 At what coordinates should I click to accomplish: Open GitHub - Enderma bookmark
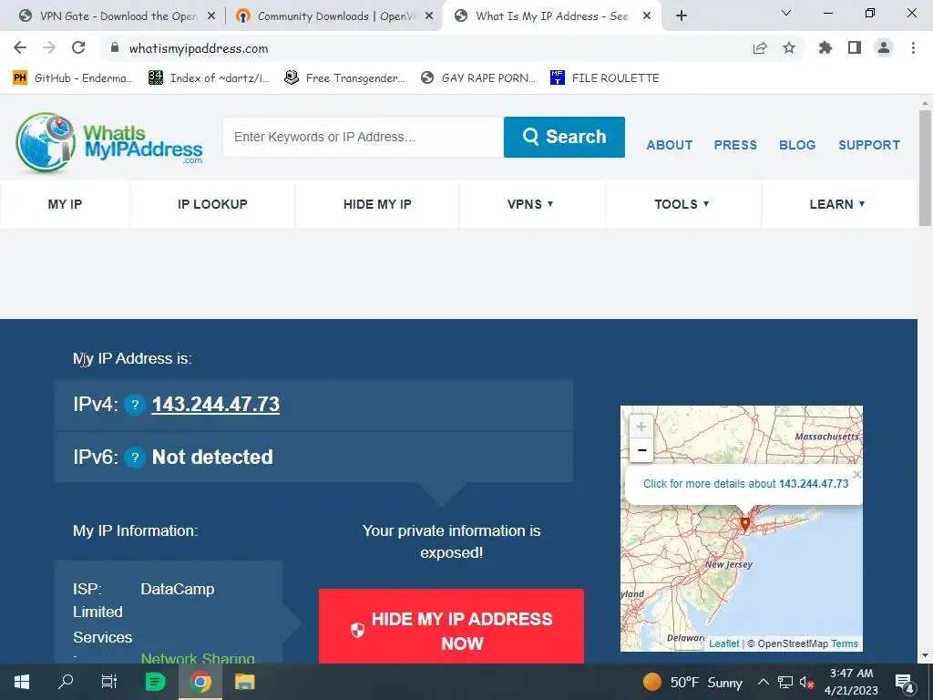[73, 78]
